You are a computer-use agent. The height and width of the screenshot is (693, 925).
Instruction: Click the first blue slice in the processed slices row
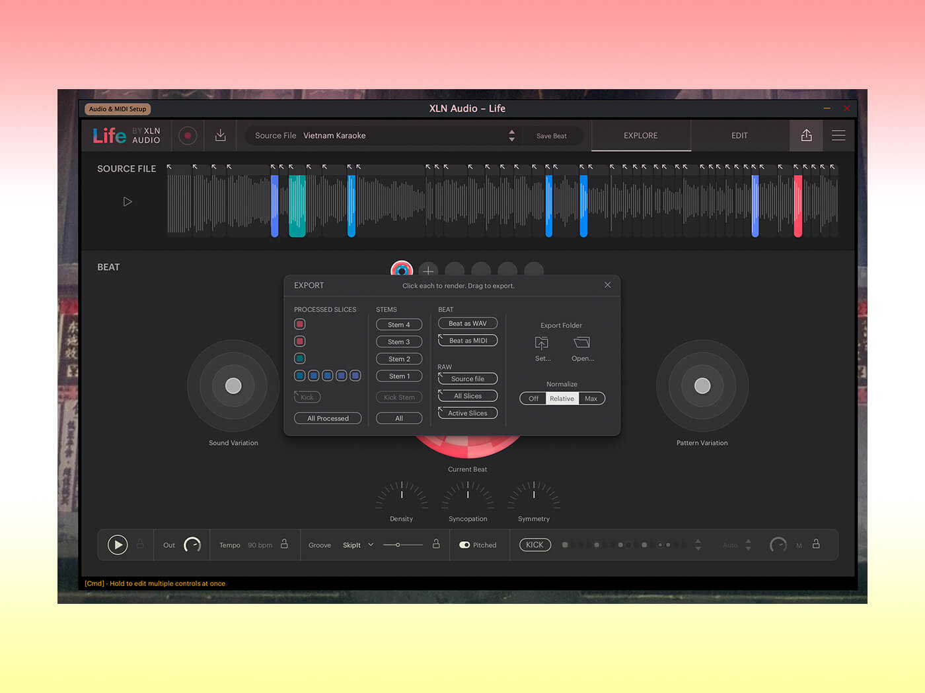300,376
